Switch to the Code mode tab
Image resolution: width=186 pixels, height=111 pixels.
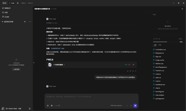12,3
